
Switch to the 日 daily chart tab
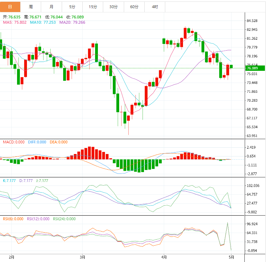point(10,7)
